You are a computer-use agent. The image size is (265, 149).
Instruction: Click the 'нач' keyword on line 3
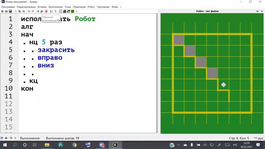point(27,34)
